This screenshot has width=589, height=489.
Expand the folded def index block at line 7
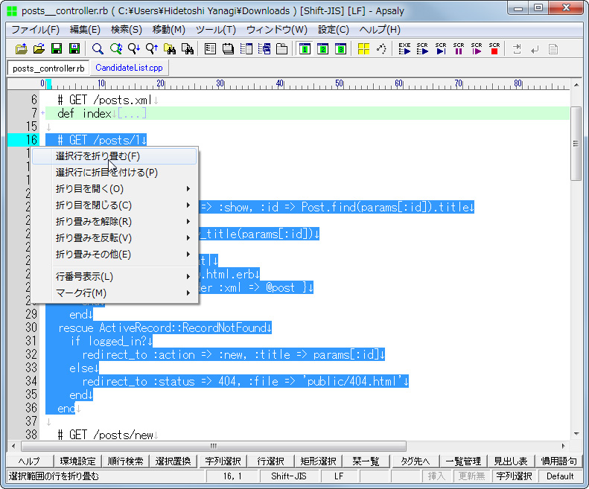(43, 112)
